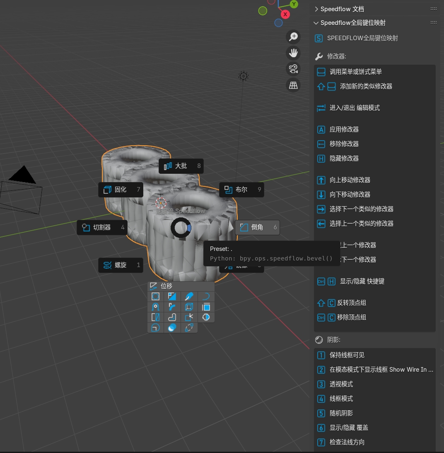Click the rounded corner circle icon
Viewport: 444px width, 453px height.
pos(155,328)
